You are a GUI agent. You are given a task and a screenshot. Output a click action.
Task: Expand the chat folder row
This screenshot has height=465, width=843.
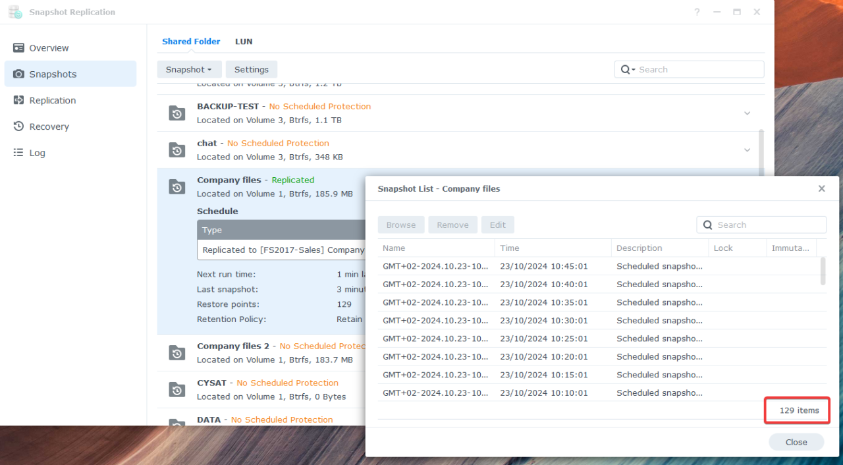pyautogui.click(x=747, y=150)
